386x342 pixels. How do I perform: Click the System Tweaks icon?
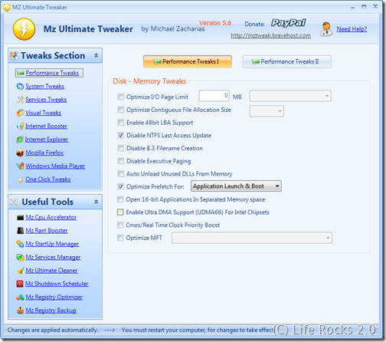(x=20, y=87)
